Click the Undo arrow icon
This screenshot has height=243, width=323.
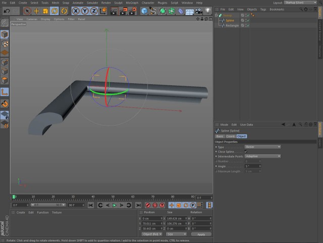tap(7, 11)
